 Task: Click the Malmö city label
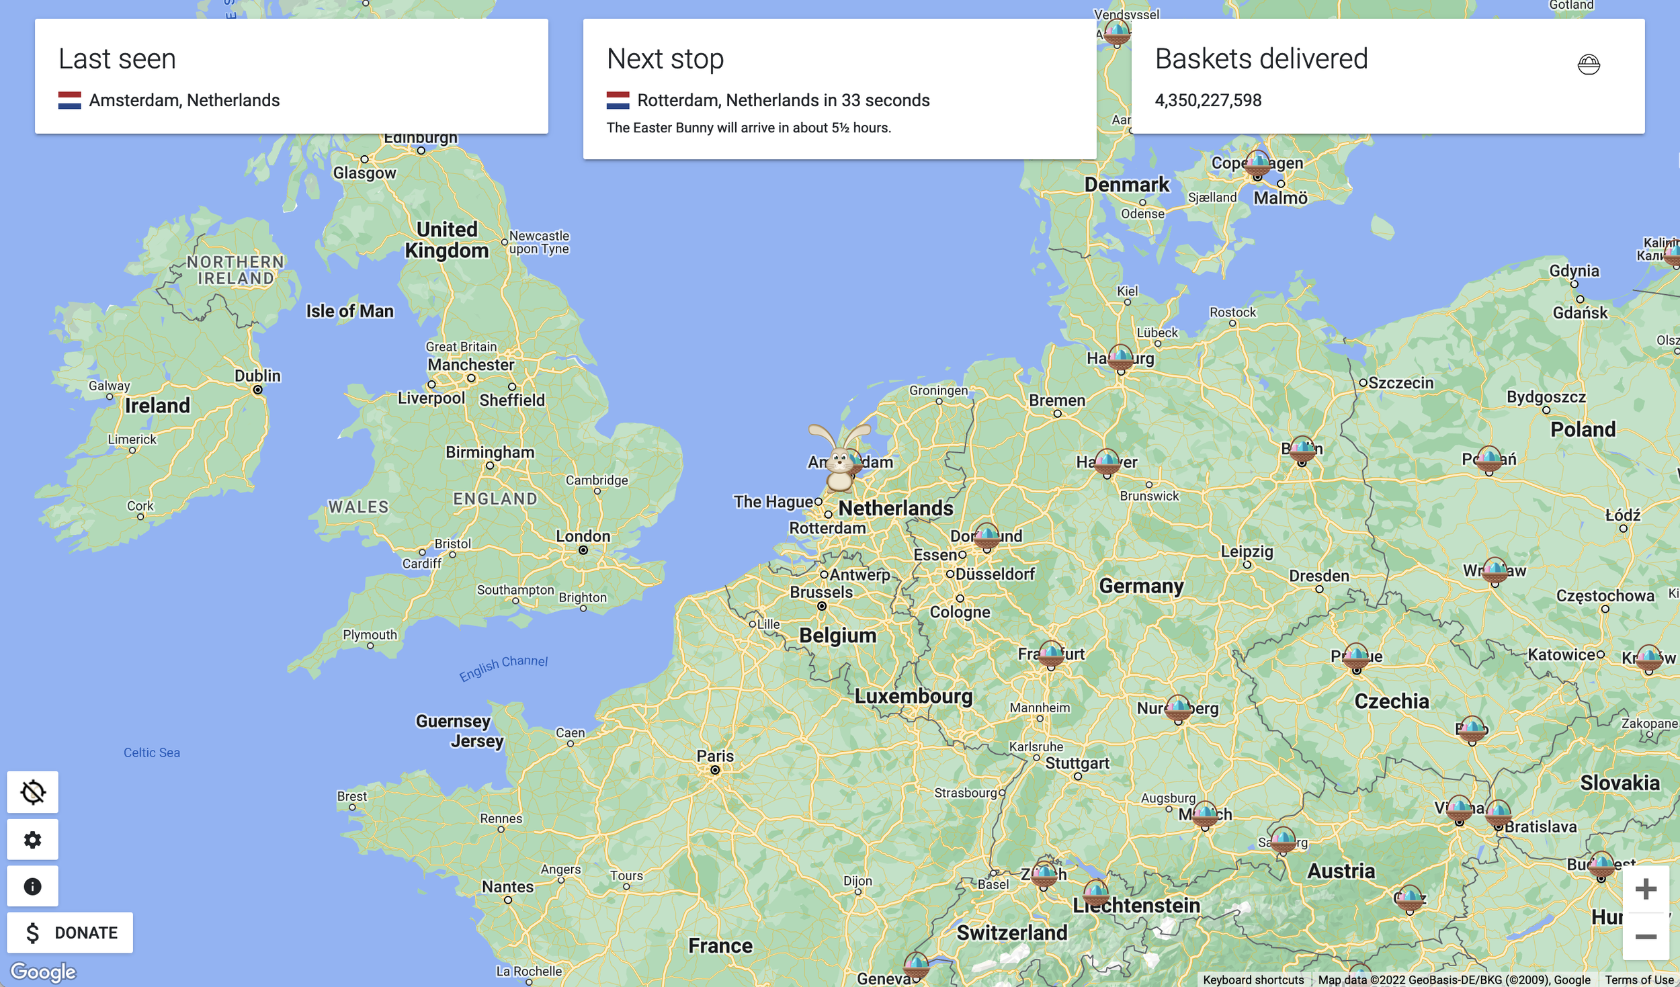[x=1281, y=198]
